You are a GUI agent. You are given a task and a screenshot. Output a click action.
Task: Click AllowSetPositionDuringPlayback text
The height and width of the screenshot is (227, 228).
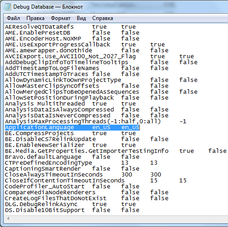[x=59, y=98]
